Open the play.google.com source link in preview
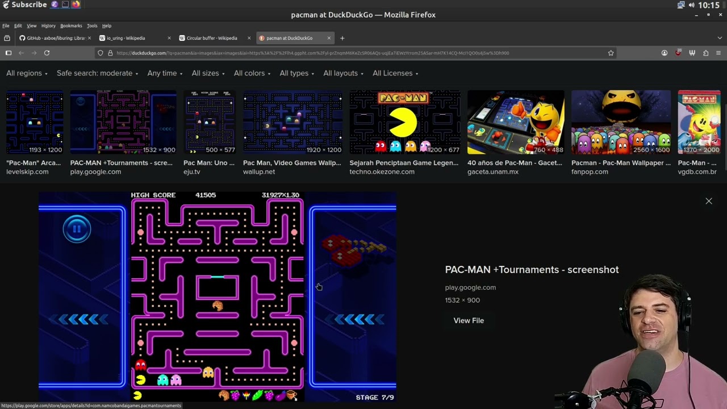Viewport: 727px width, 409px height. point(470,287)
